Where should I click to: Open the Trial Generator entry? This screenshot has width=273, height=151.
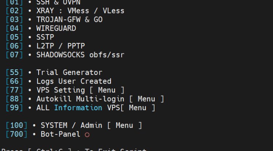point(69,72)
